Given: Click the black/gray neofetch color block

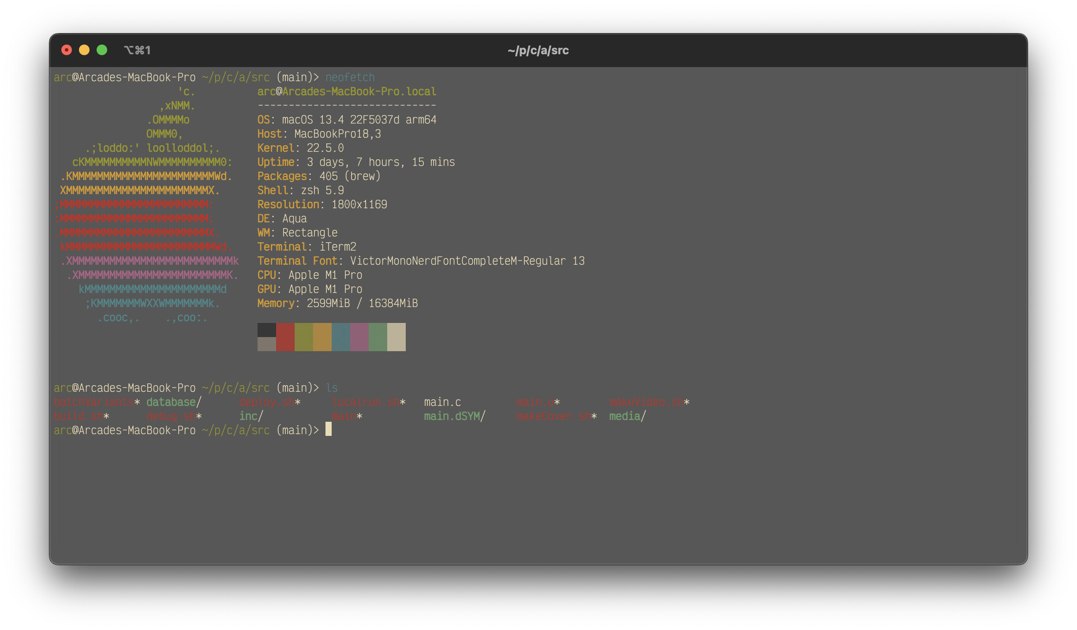Looking at the screenshot, I should (267, 337).
